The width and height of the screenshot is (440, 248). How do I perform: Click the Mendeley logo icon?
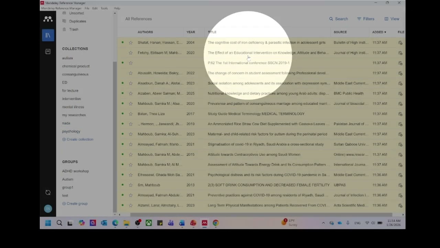click(48, 19)
